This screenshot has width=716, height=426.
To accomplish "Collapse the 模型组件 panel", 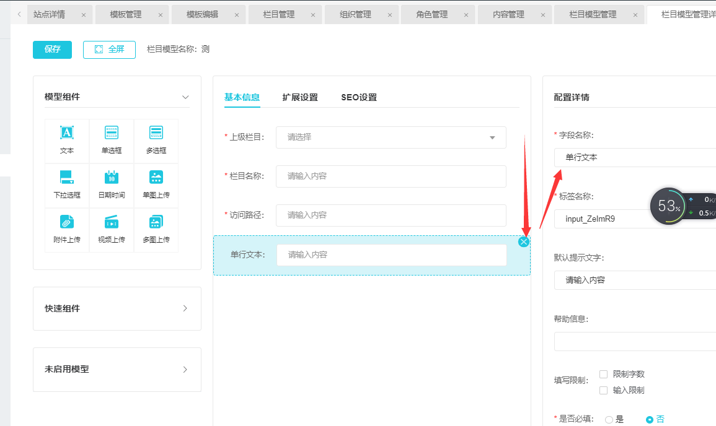I will [x=185, y=97].
